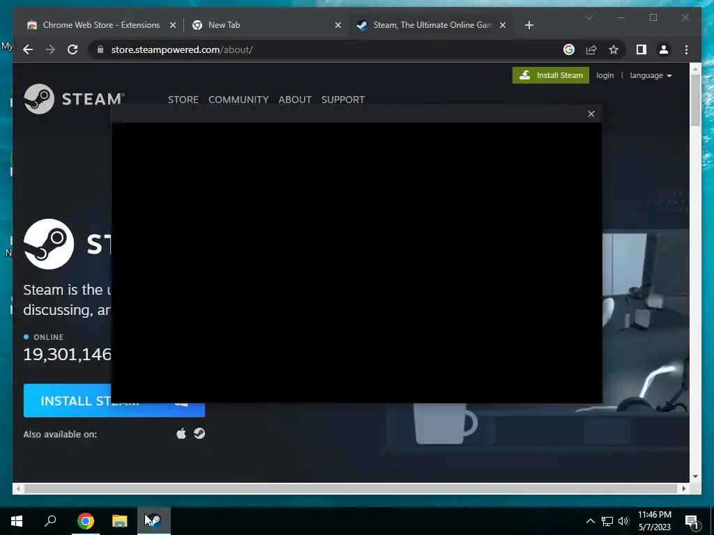Viewport: 714px width, 535px height.
Task: Go back to previous page in Chrome
Action: pos(28,49)
